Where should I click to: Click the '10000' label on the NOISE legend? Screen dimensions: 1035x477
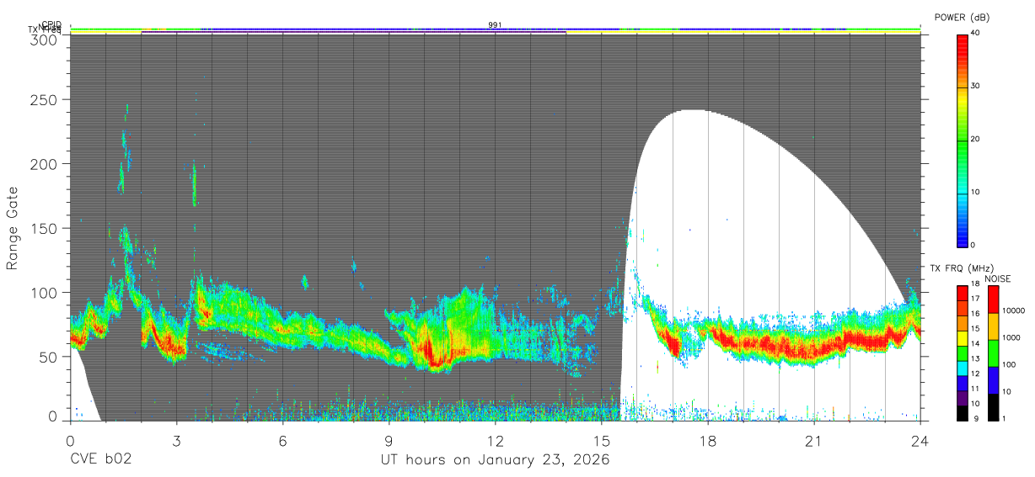[x=1012, y=310]
